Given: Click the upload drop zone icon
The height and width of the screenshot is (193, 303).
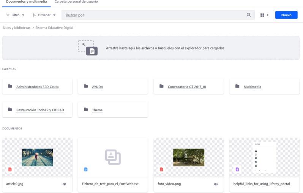Looking at the screenshot, I should click(x=88, y=48).
